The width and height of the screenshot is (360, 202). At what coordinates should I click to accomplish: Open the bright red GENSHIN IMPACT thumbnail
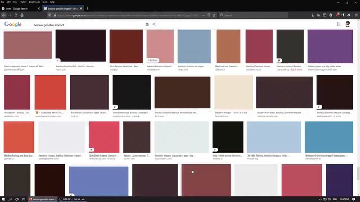click(51, 92)
